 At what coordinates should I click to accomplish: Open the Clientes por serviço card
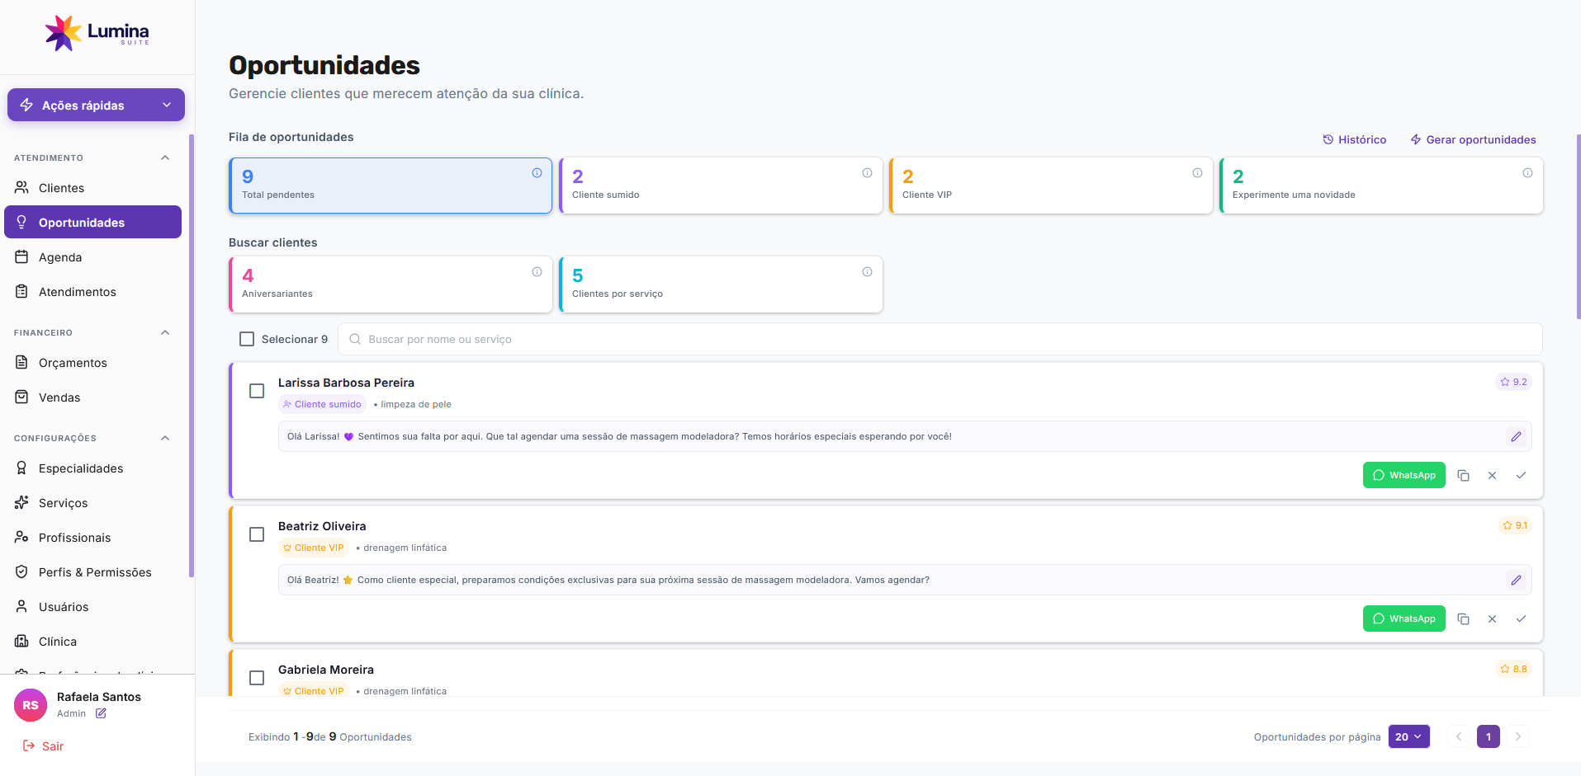pos(721,285)
